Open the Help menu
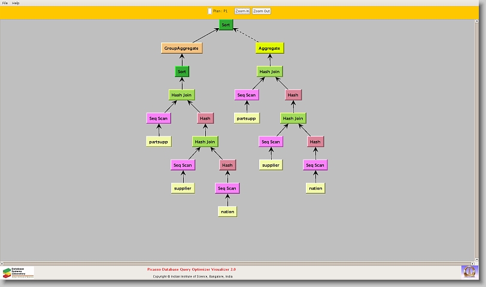486x287 pixels. (x=16, y=3)
